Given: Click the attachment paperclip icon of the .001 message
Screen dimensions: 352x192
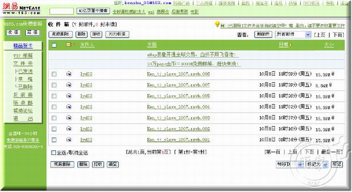Looking at the screenshot, I should (333, 140).
